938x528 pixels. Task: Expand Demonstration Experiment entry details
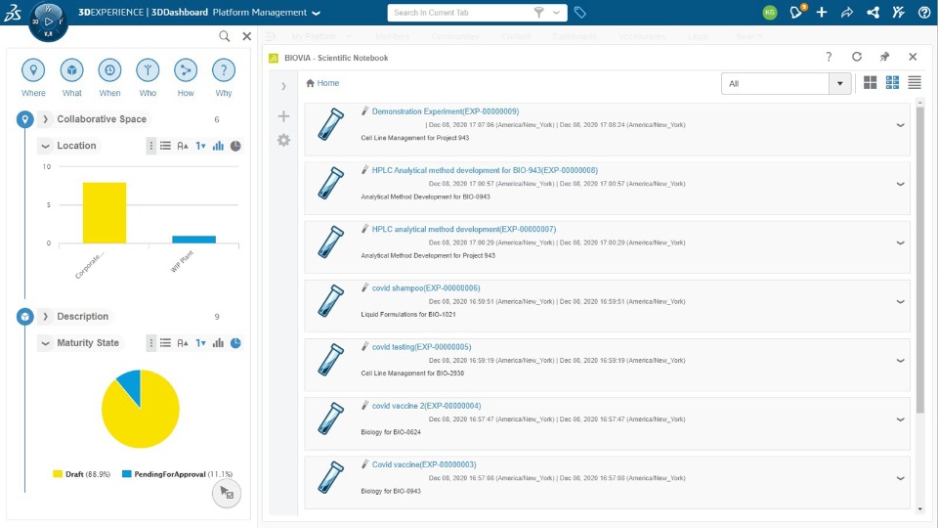(900, 126)
